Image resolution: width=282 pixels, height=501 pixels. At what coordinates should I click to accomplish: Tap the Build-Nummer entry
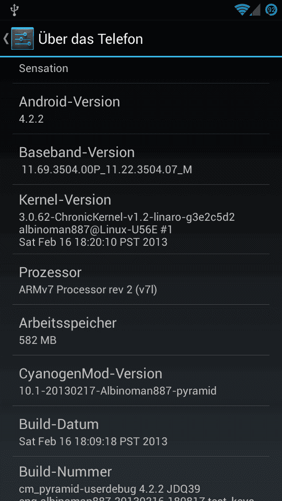point(141,479)
